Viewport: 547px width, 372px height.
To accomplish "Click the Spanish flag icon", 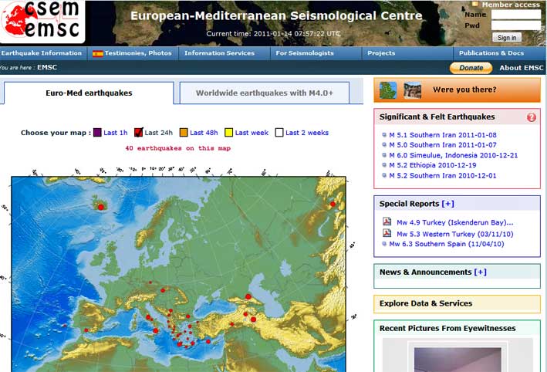I will point(98,53).
